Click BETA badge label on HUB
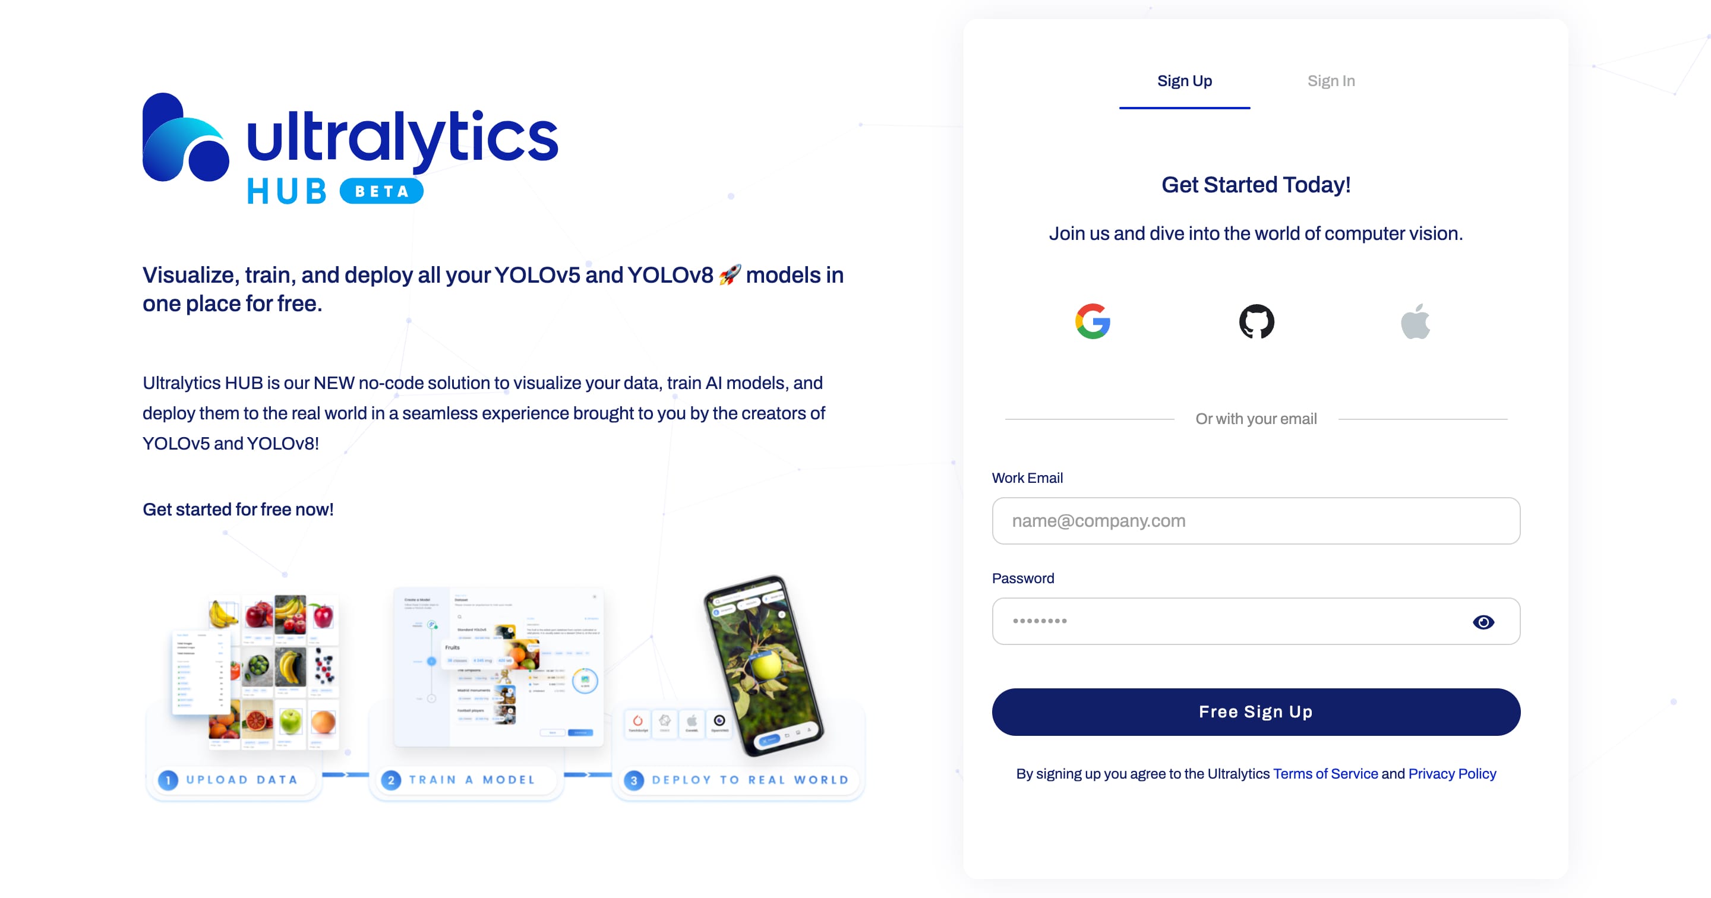Viewport: 1711px width, 898px height. coord(385,189)
